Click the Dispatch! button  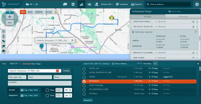(x=88, y=100)
